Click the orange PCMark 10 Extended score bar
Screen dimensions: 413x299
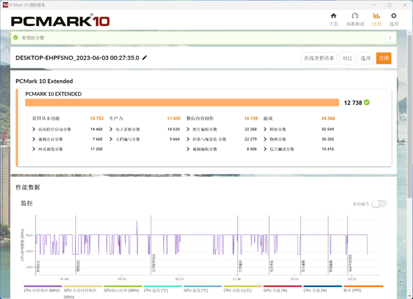(182, 103)
